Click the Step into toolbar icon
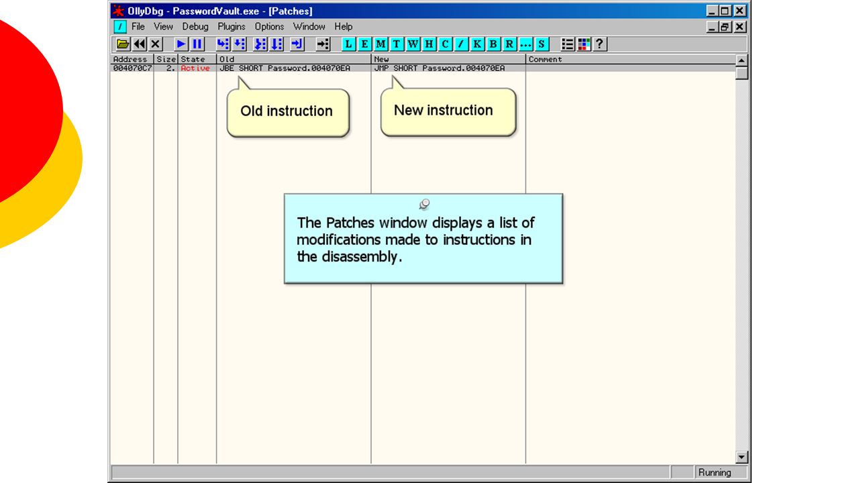The width and height of the screenshot is (859, 483). [x=223, y=44]
